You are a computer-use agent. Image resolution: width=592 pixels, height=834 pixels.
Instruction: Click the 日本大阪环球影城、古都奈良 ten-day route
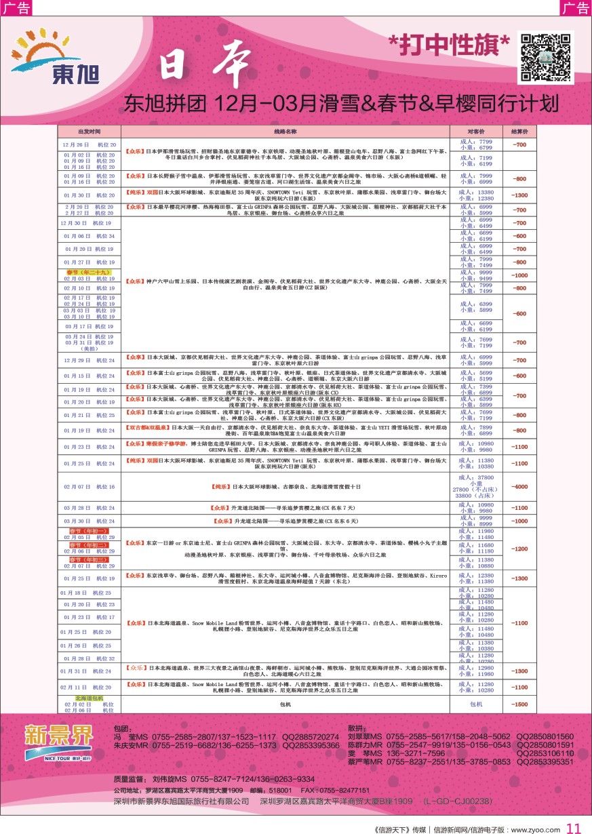285,486
